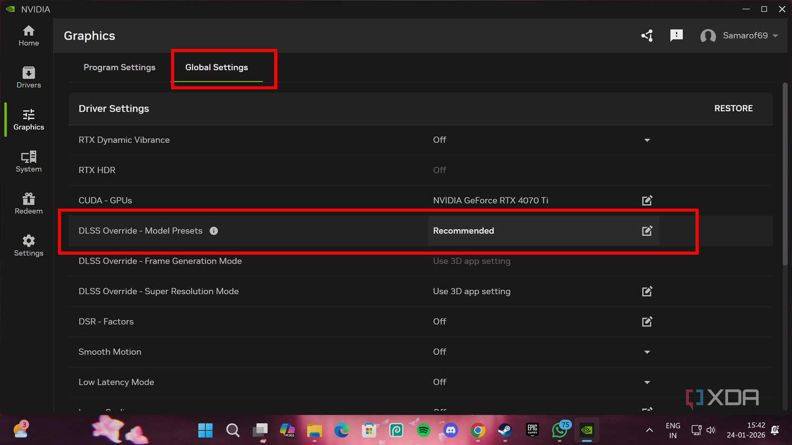Open the Windows Start menu
Image resolution: width=792 pixels, height=445 pixels.
(x=205, y=430)
